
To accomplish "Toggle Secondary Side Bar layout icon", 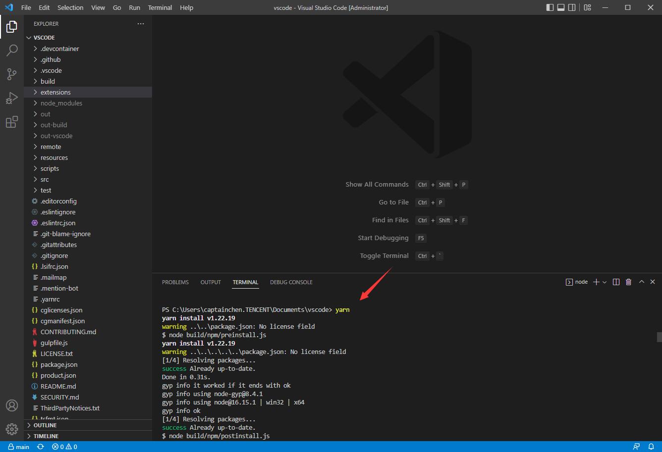I will pyautogui.click(x=572, y=7).
